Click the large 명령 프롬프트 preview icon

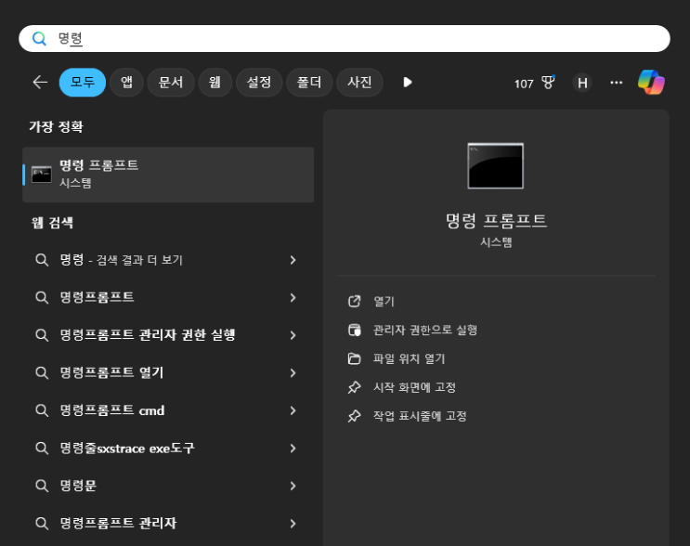pos(496,166)
